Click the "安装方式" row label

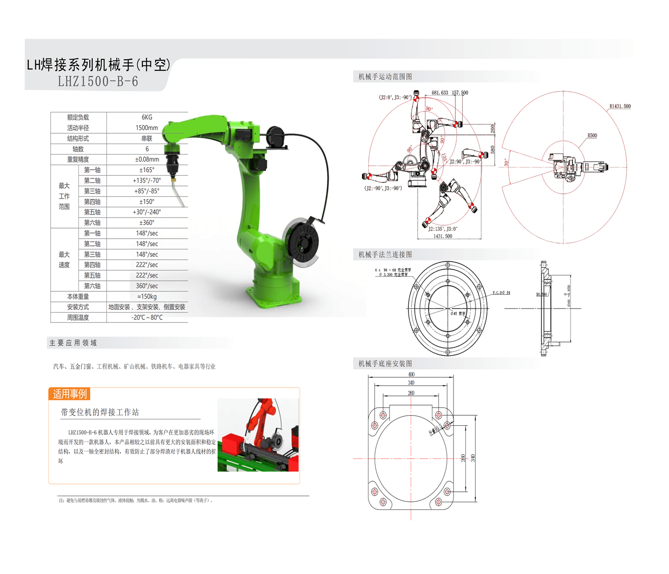[x=78, y=307]
